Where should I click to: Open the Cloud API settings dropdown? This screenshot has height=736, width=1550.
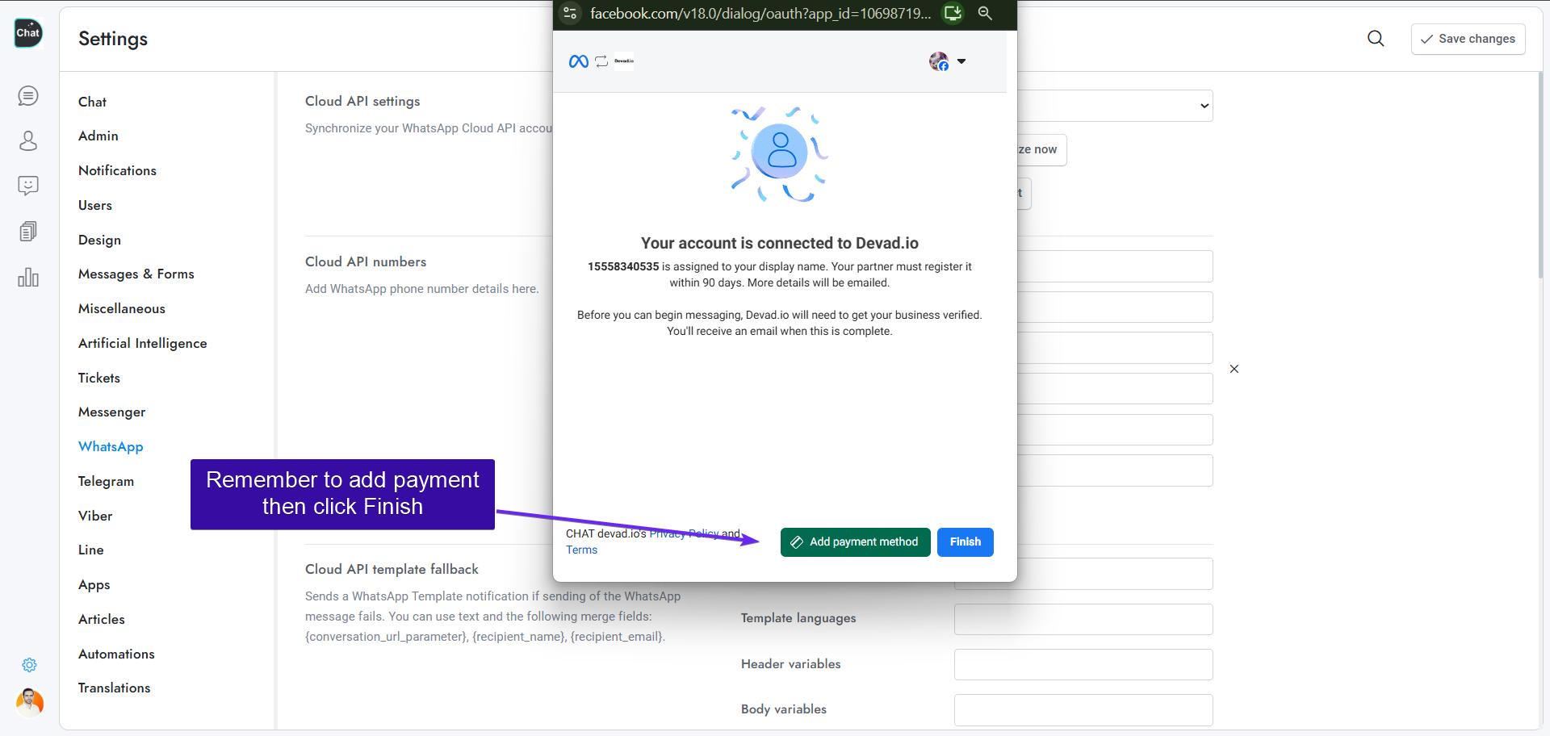1114,106
